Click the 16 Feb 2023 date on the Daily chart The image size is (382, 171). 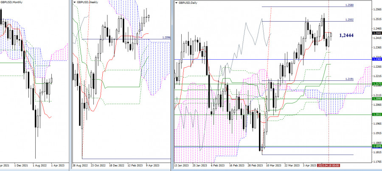click(x=238, y=165)
